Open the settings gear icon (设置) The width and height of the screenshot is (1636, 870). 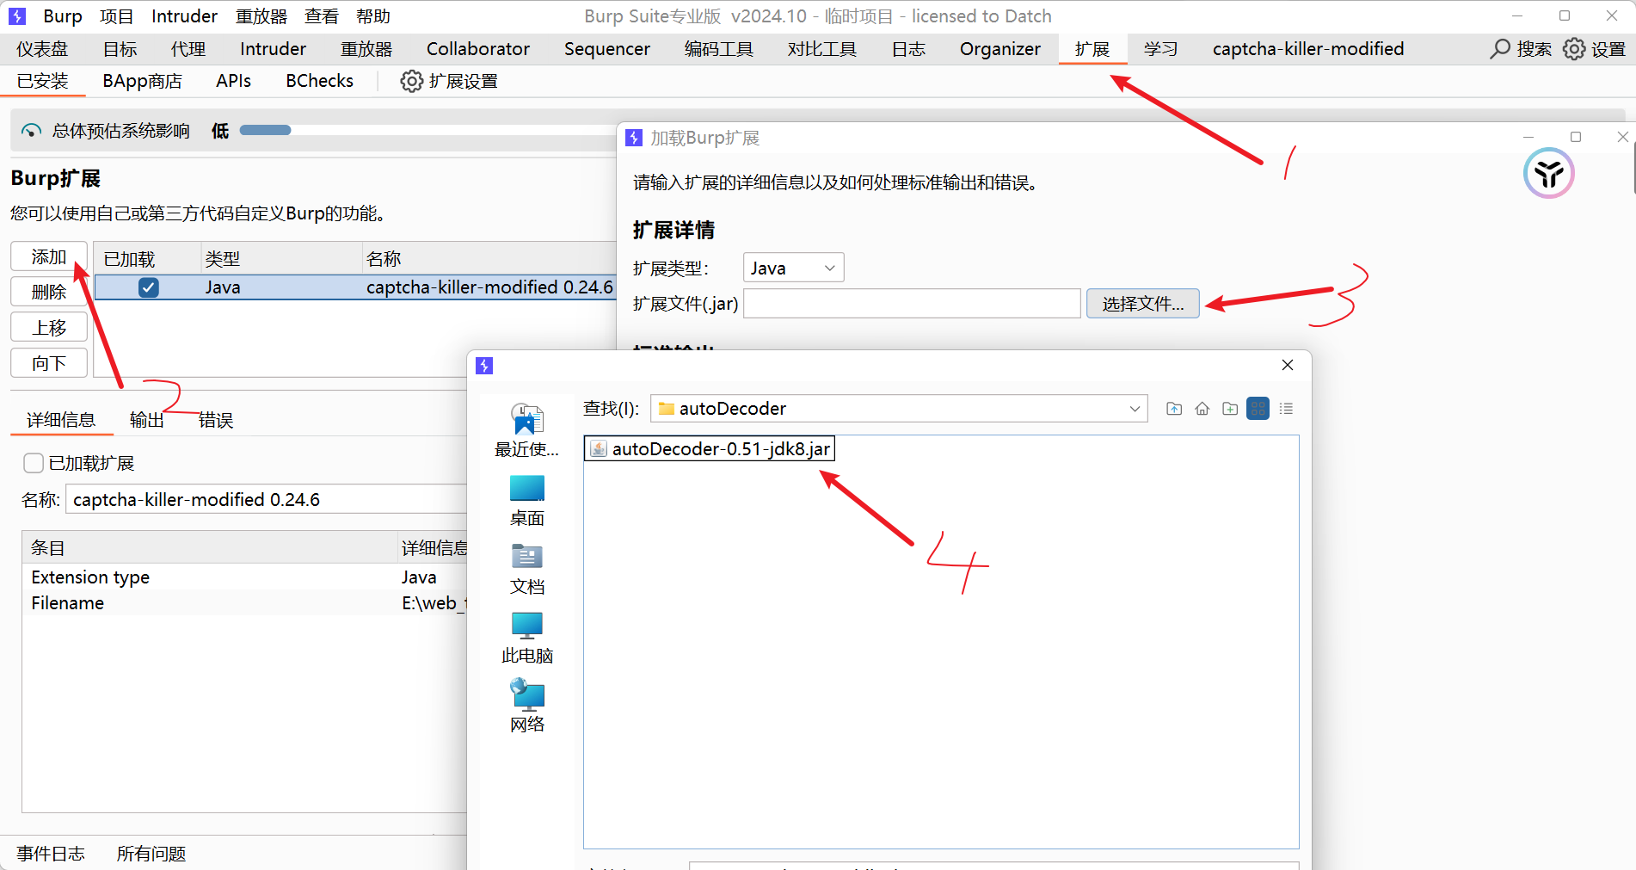click(x=1574, y=49)
